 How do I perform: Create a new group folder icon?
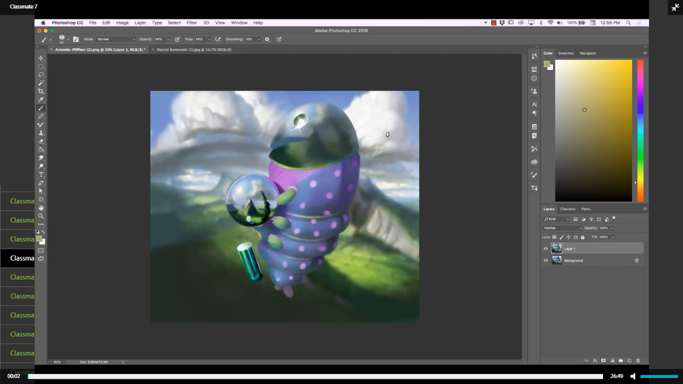tap(621, 361)
